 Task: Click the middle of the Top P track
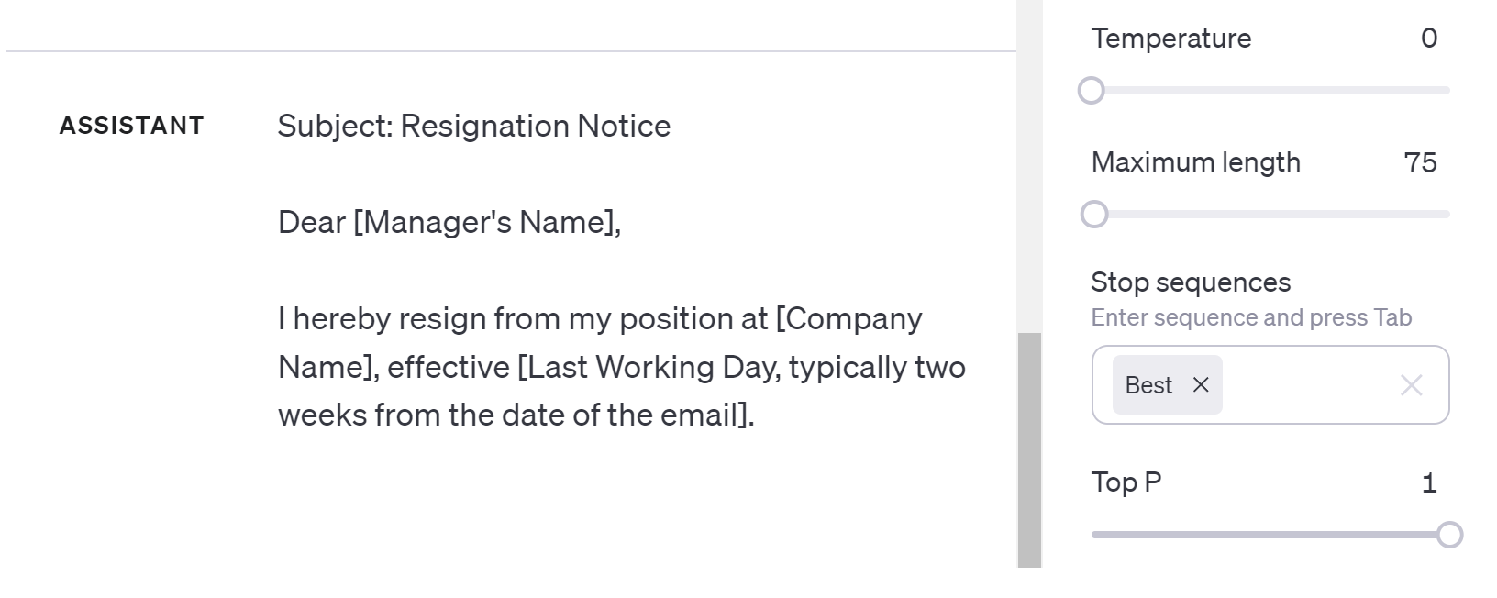[x=1270, y=535]
